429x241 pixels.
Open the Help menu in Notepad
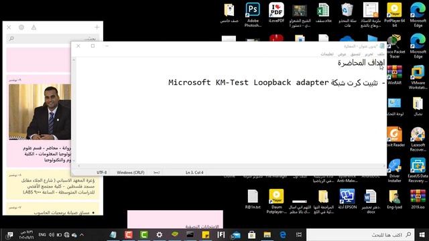point(327,54)
